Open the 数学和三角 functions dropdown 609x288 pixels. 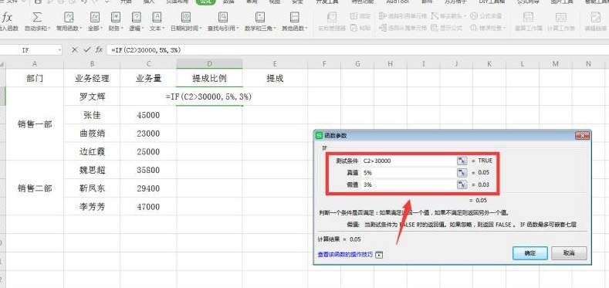click(x=260, y=22)
